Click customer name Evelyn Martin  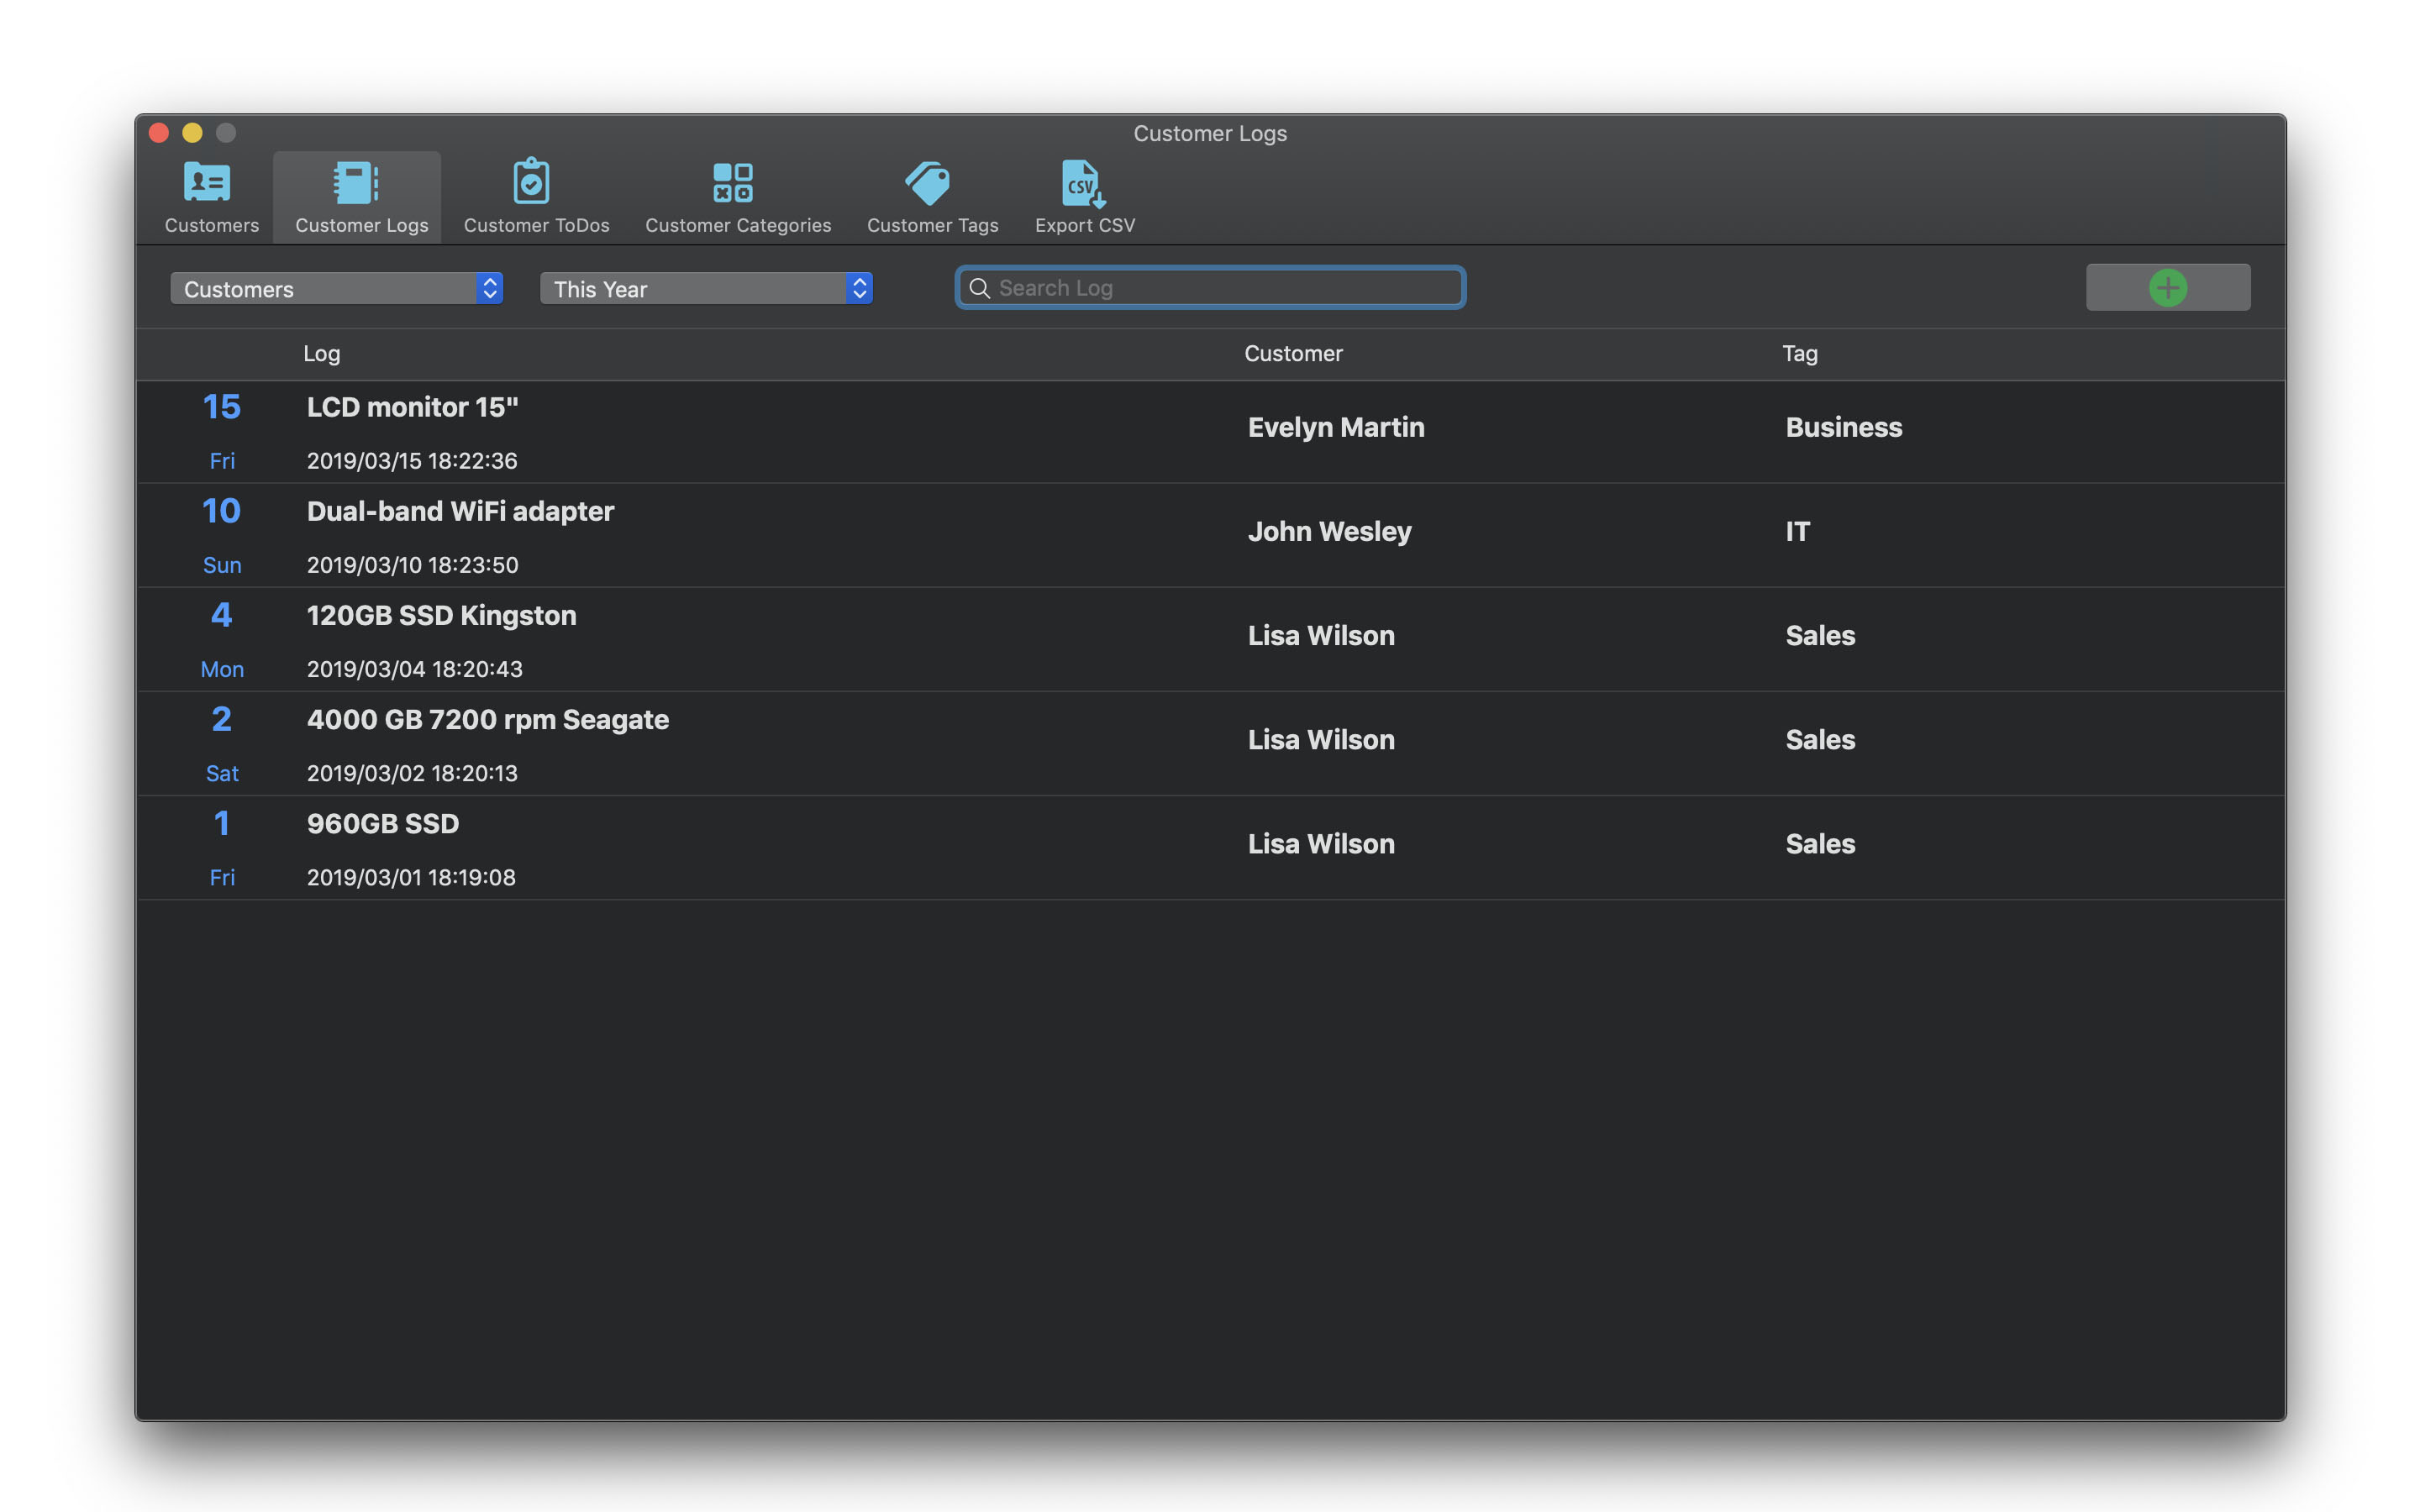coord(1336,428)
